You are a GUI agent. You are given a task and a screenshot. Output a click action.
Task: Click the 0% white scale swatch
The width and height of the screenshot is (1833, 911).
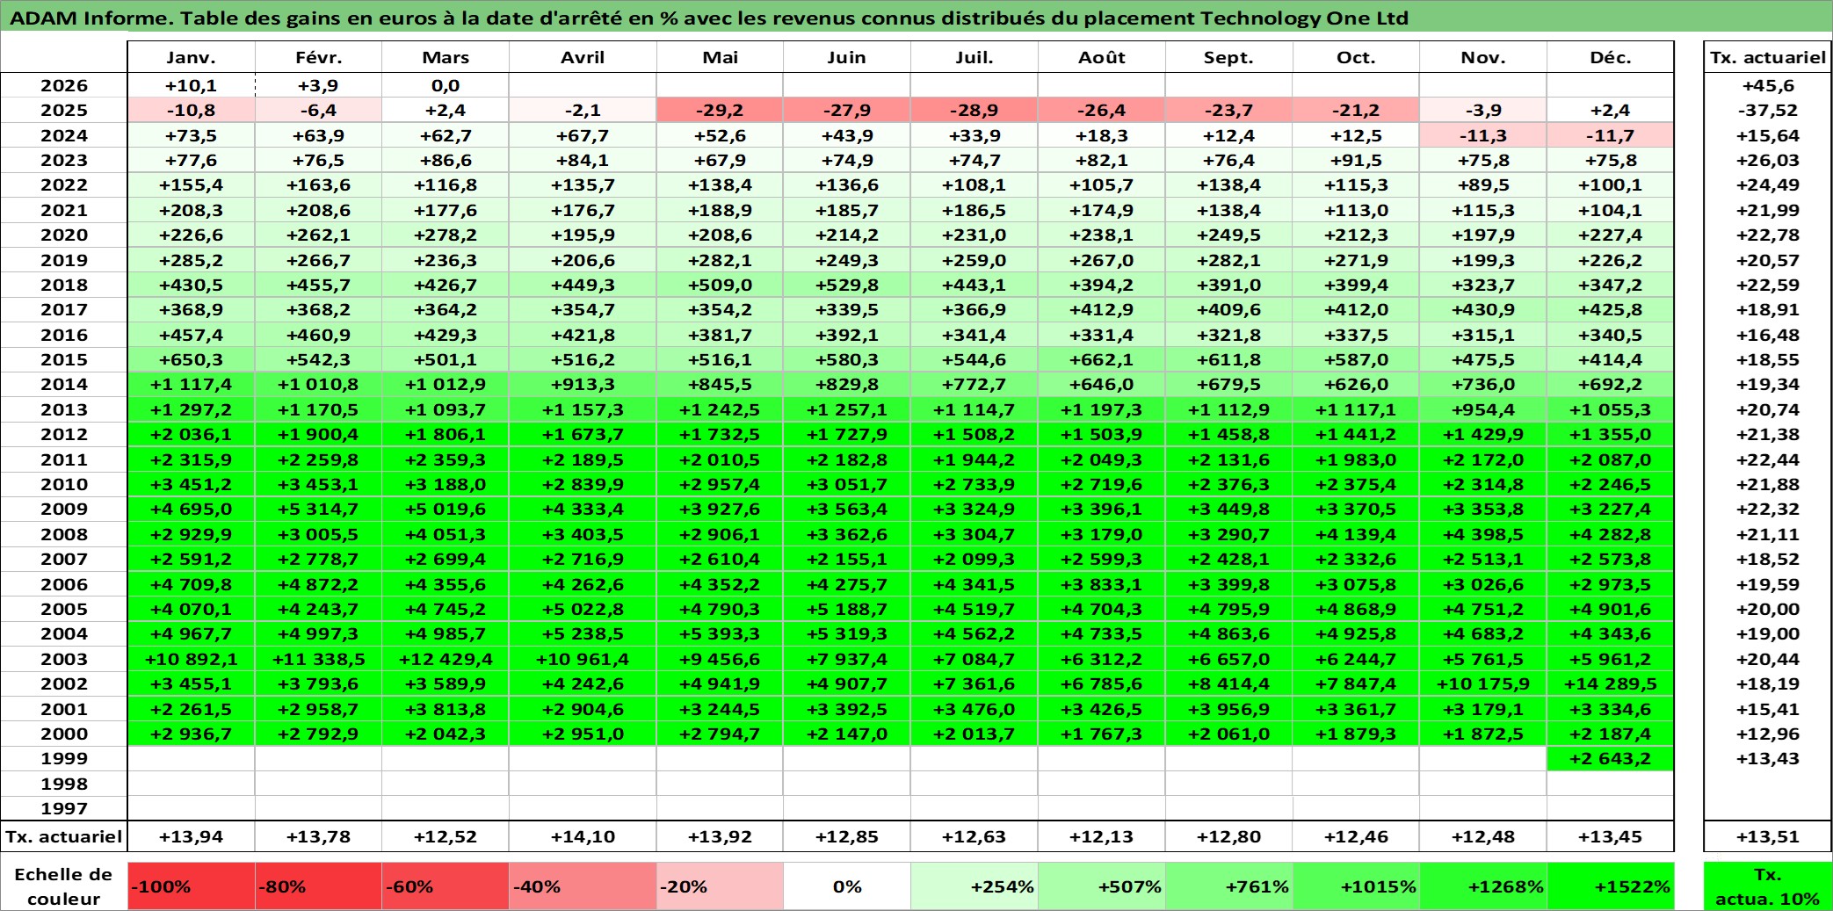847,886
